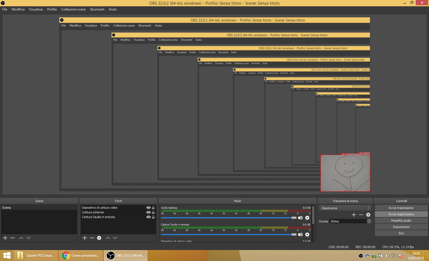Open Visualizza menu
The image size is (429, 261).
point(36,9)
